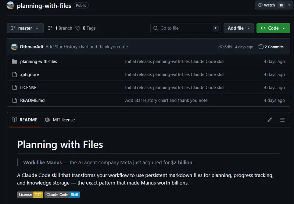Screen dimensions: 294x204
Task: Open Initial release commit in .gitignore row
Action: [175, 74]
